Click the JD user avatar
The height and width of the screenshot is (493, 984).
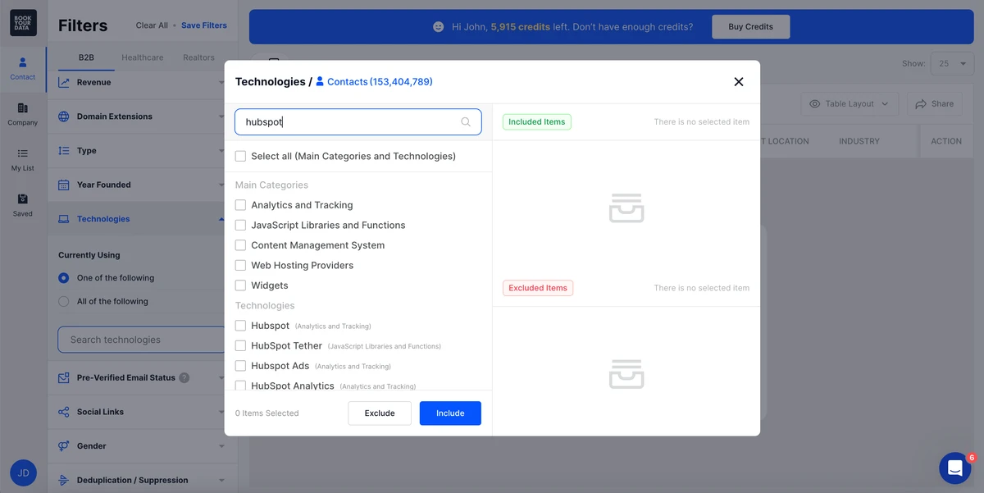pos(23,473)
